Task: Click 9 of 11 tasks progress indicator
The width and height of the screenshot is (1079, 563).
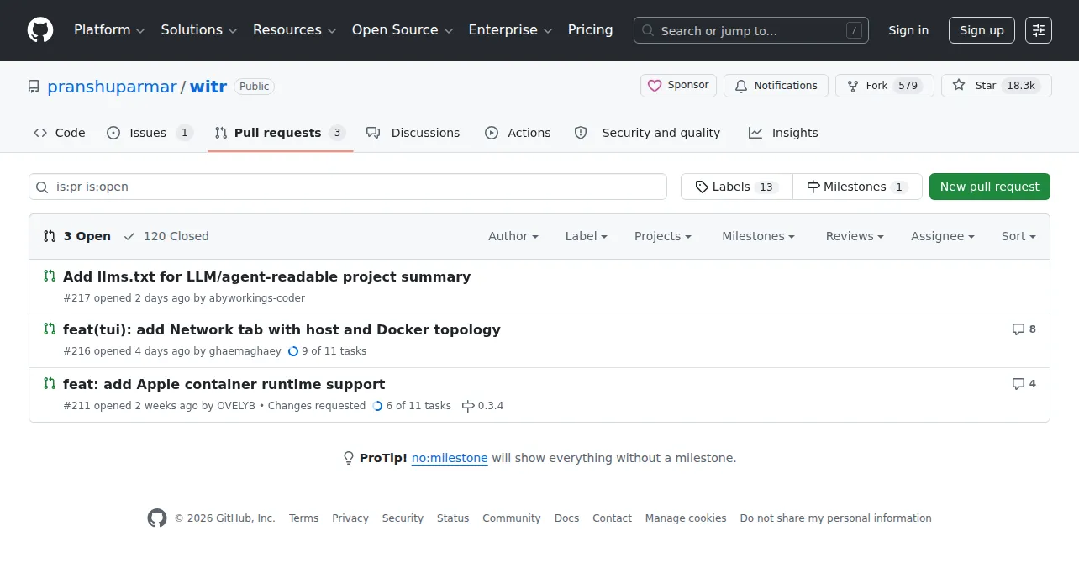Action: tap(328, 351)
